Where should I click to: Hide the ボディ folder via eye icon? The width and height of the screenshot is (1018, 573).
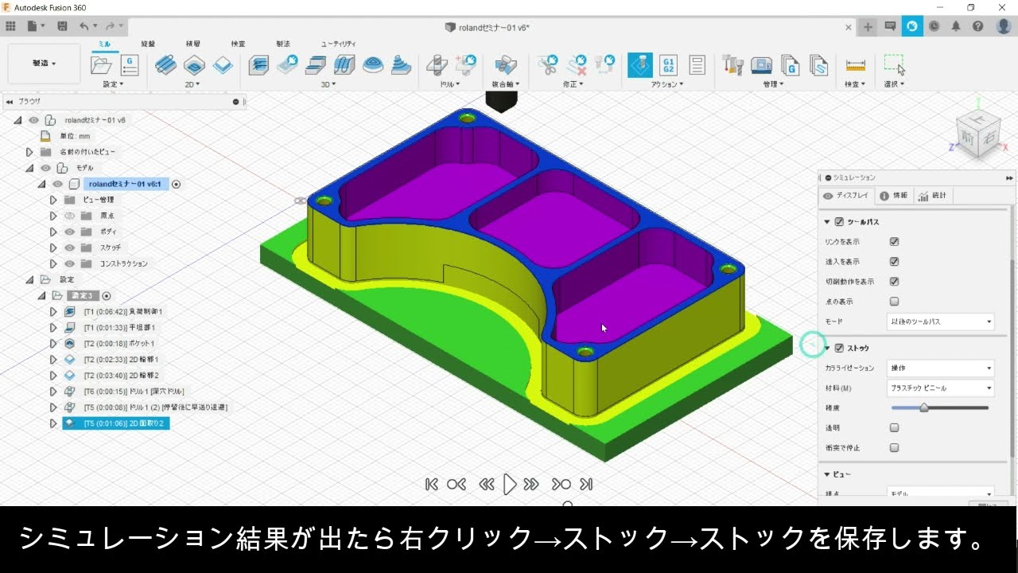69,232
